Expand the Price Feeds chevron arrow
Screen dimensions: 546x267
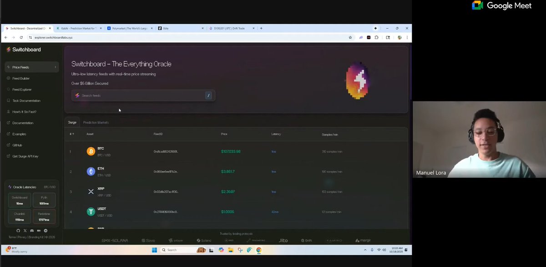(x=56, y=67)
